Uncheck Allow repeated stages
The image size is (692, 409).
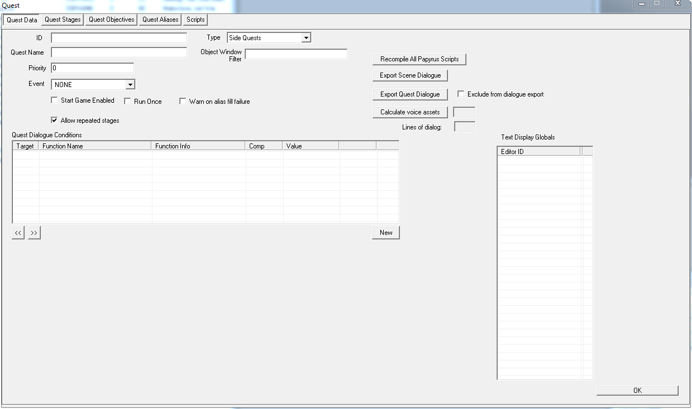54,120
